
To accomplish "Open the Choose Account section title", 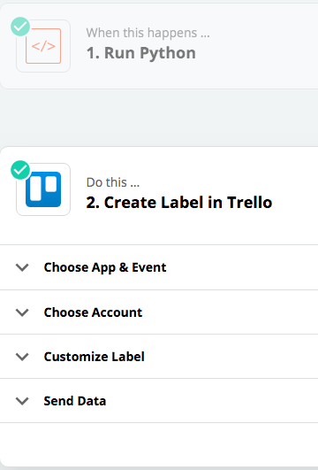I will [x=93, y=312].
